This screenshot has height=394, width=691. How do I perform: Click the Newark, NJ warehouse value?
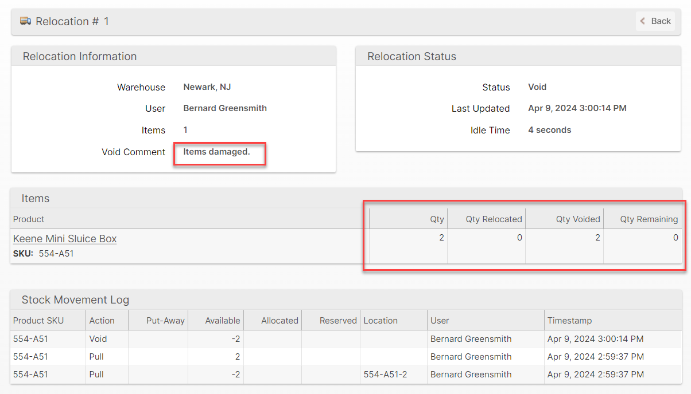coord(207,87)
